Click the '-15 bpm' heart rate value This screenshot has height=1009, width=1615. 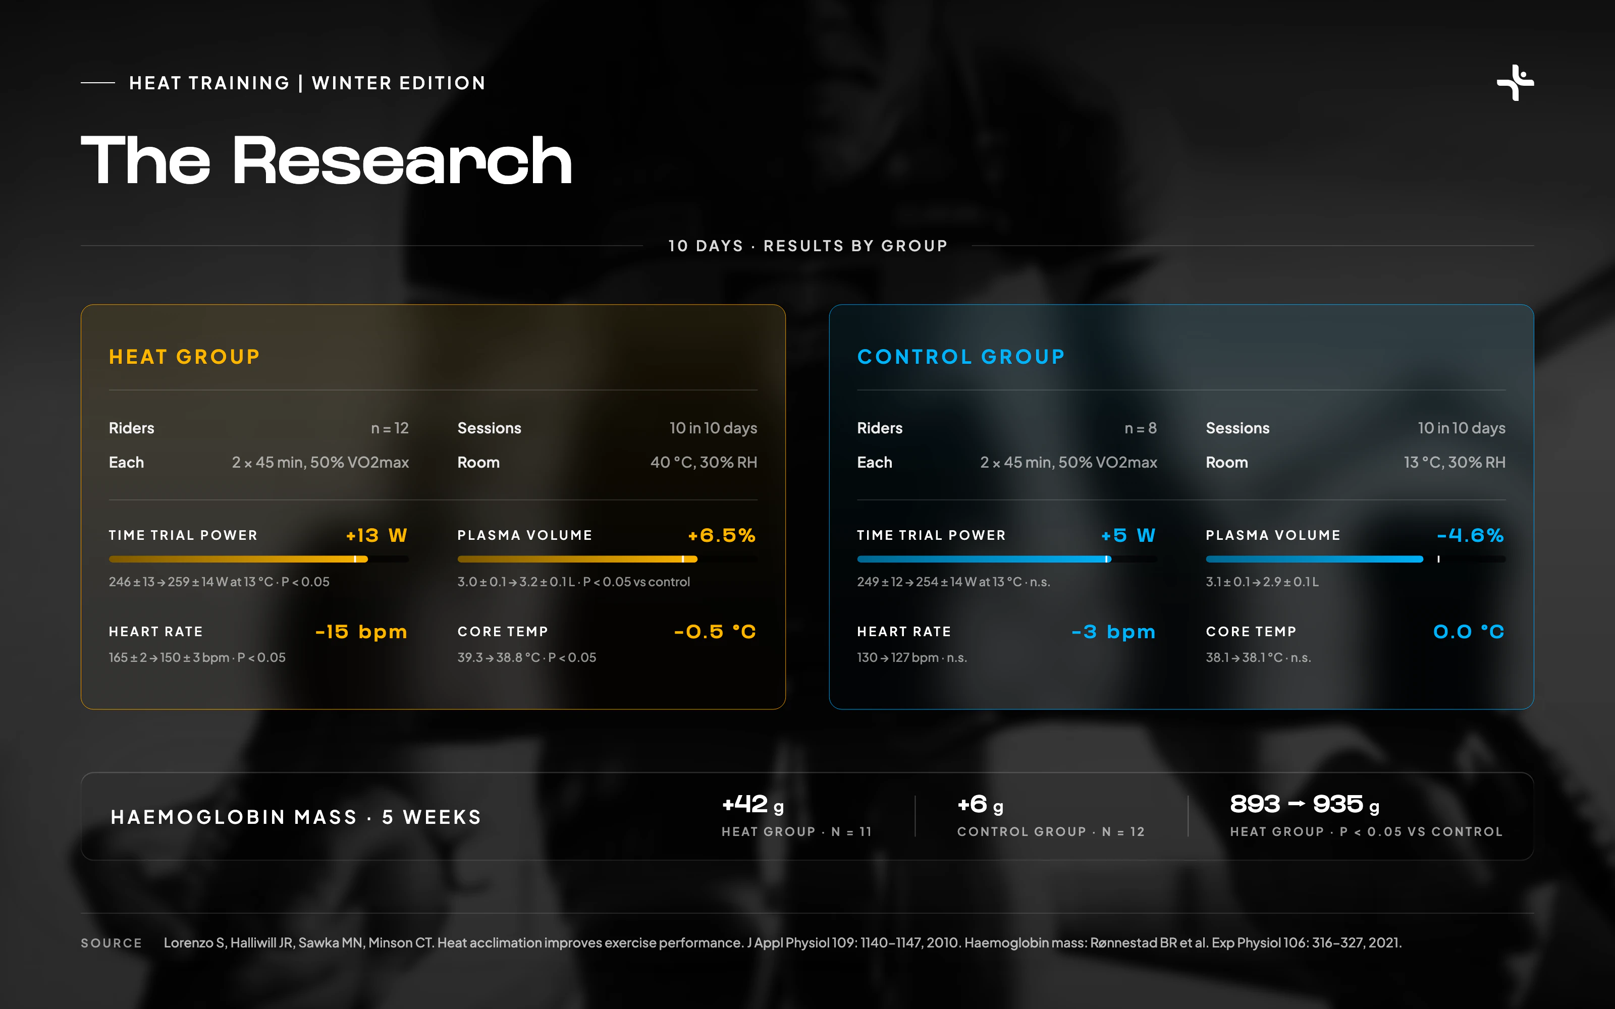361,632
